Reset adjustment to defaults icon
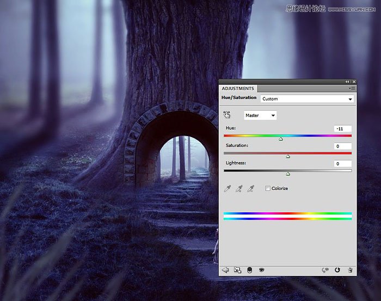Screen dimensions: 381x301 point(337,270)
